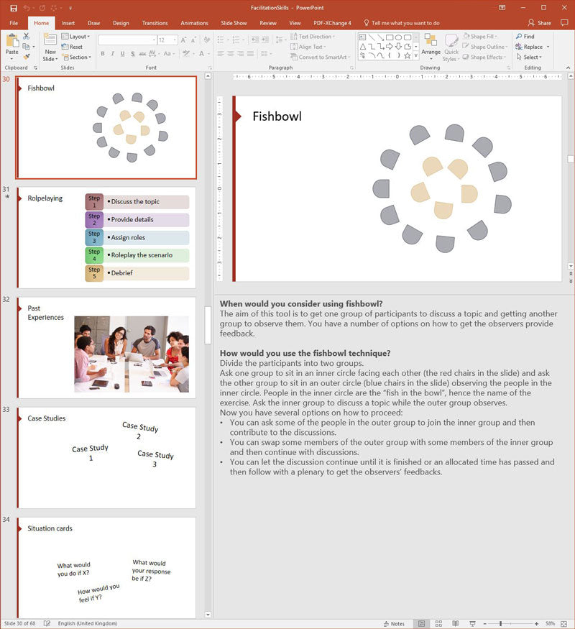Switch to the Transitions tab

click(155, 23)
